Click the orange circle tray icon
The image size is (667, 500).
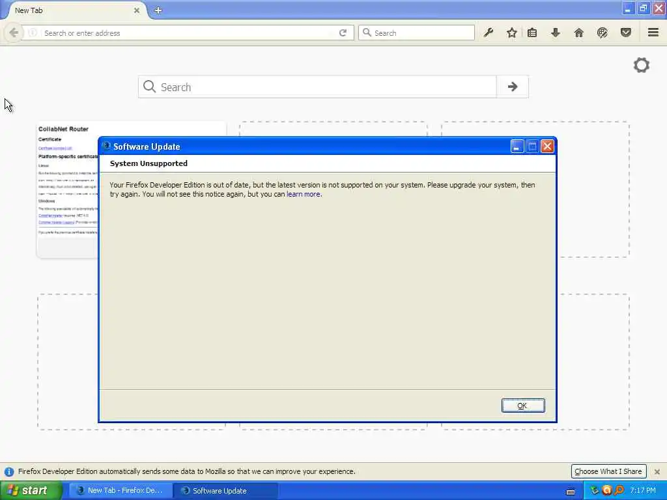click(606, 491)
